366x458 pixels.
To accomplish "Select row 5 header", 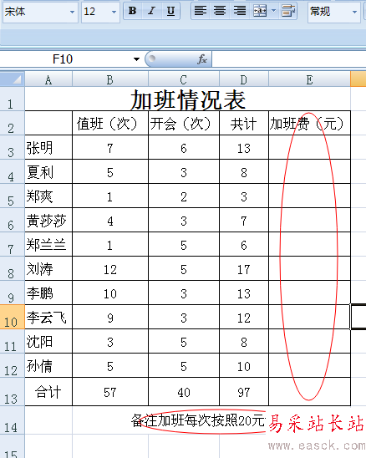I will (x=12, y=196).
